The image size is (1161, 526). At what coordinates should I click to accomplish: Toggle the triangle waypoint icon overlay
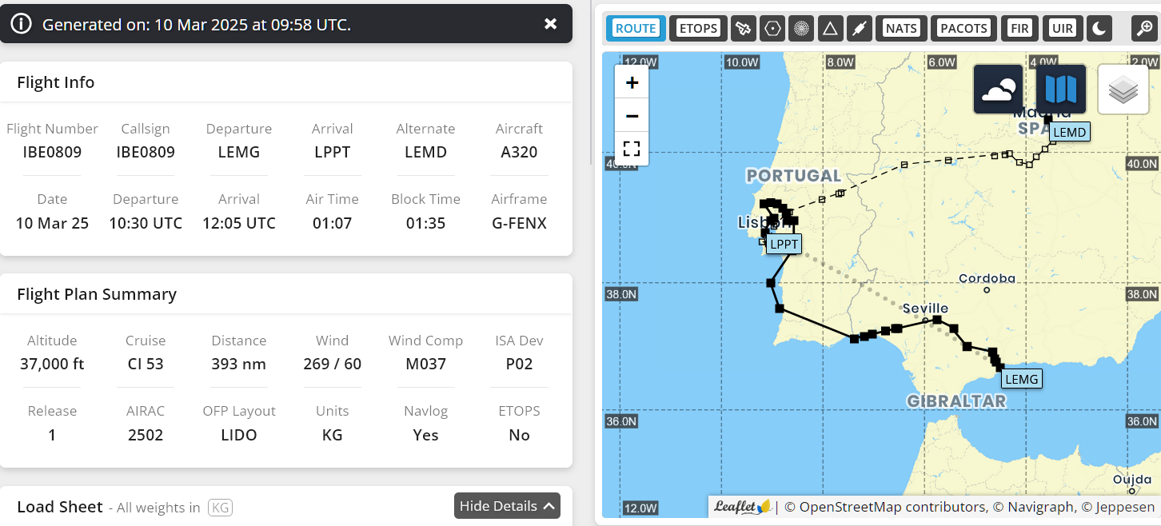pyautogui.click(x=830, y=28)
